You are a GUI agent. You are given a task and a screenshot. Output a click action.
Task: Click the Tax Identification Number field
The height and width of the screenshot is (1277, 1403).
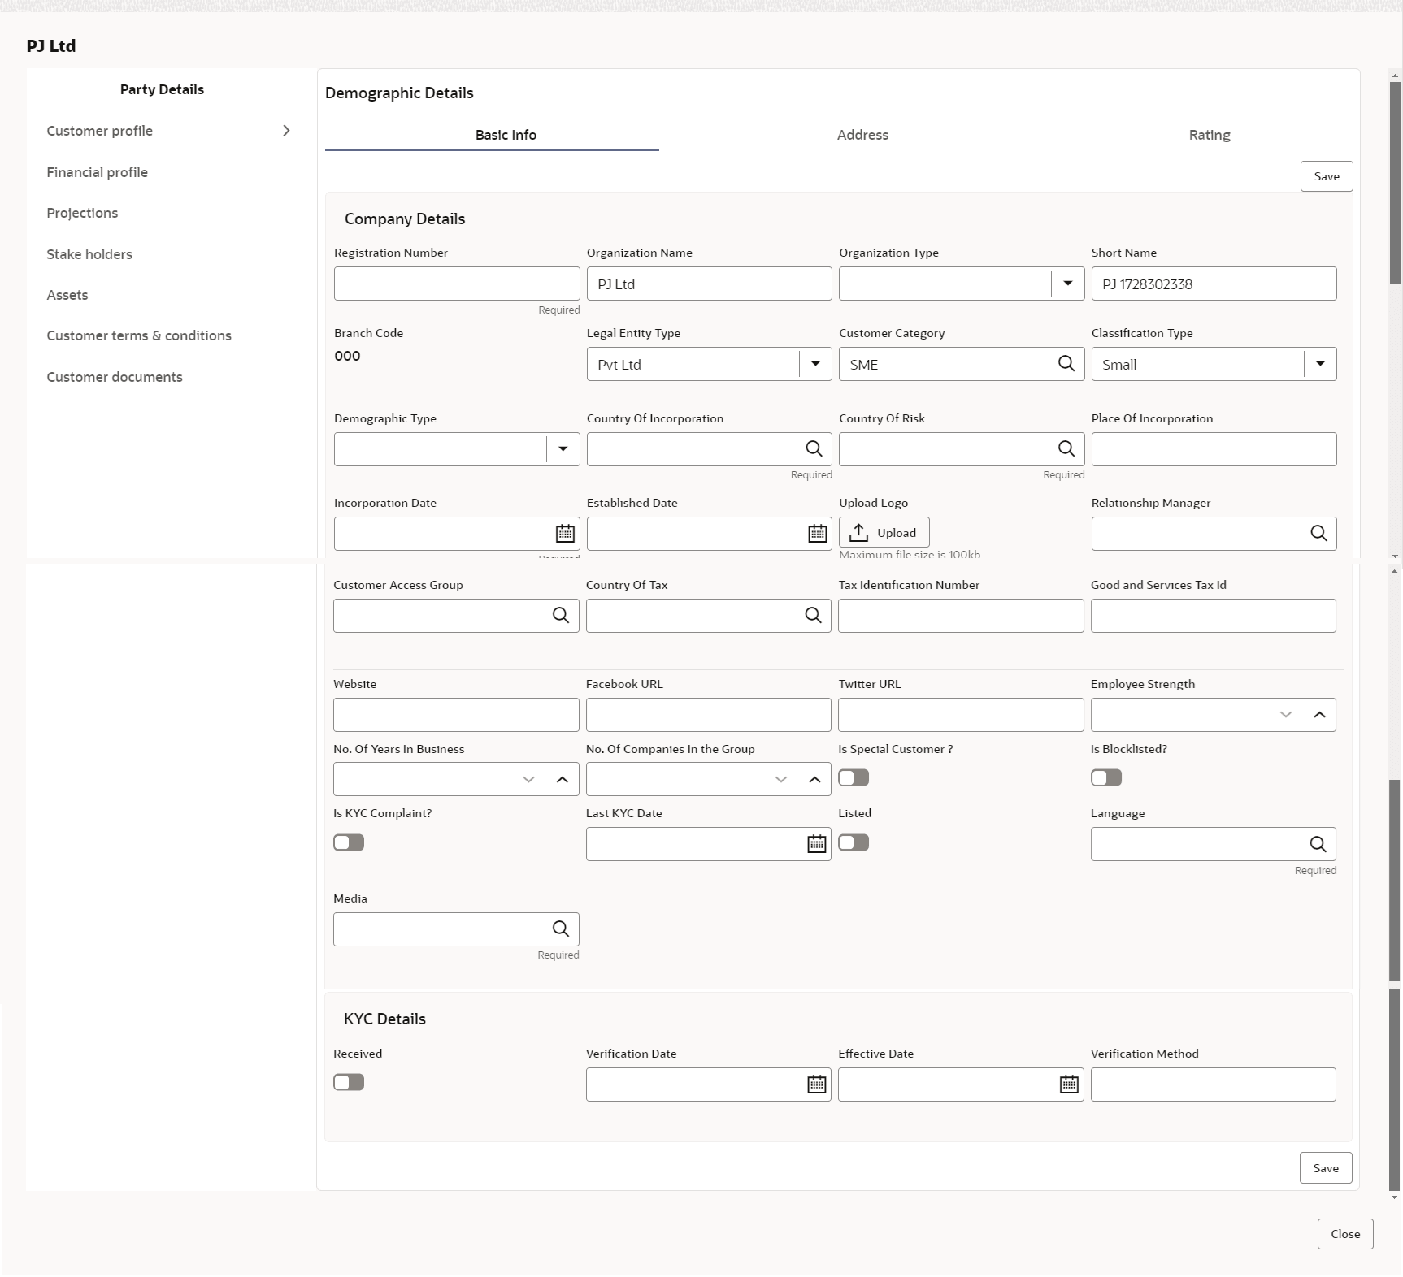(961, 616)
